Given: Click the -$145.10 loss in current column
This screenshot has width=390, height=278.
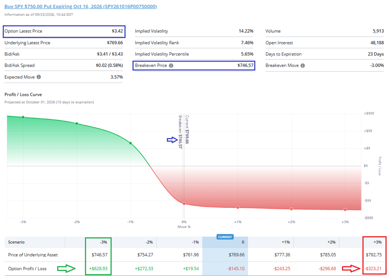Looking at the screenshot, I should point(236,269).
